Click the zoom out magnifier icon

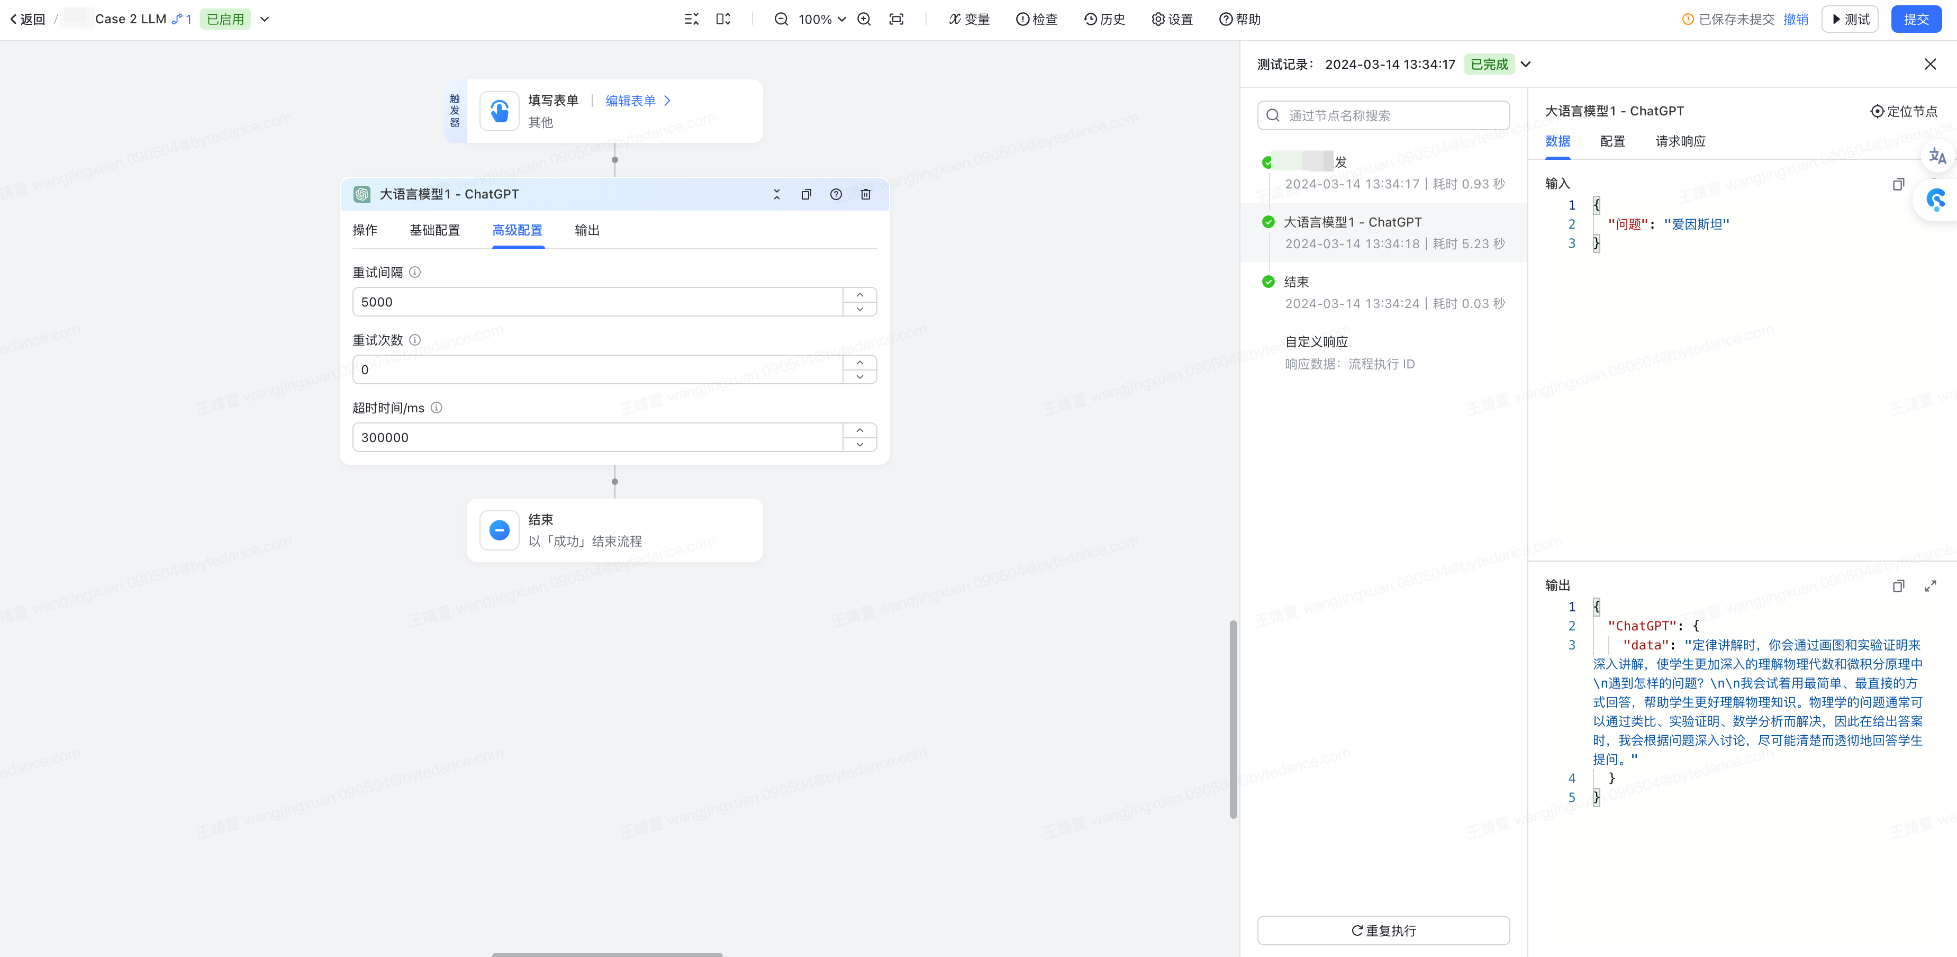pyautogui.click(x=781, y=19)
